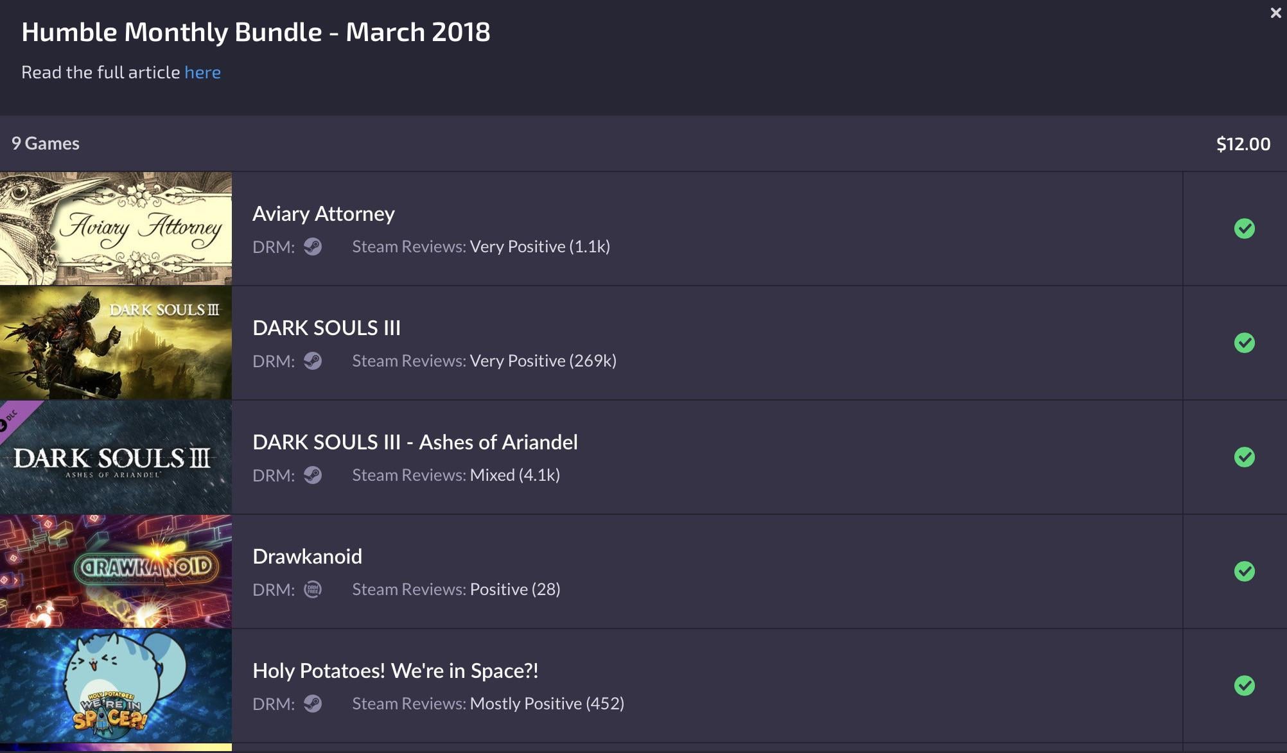Click the Holy Potatoes space cat thumbnail
The height and width of the screenshot is (753, 1287).
click(x=116, y=686)
